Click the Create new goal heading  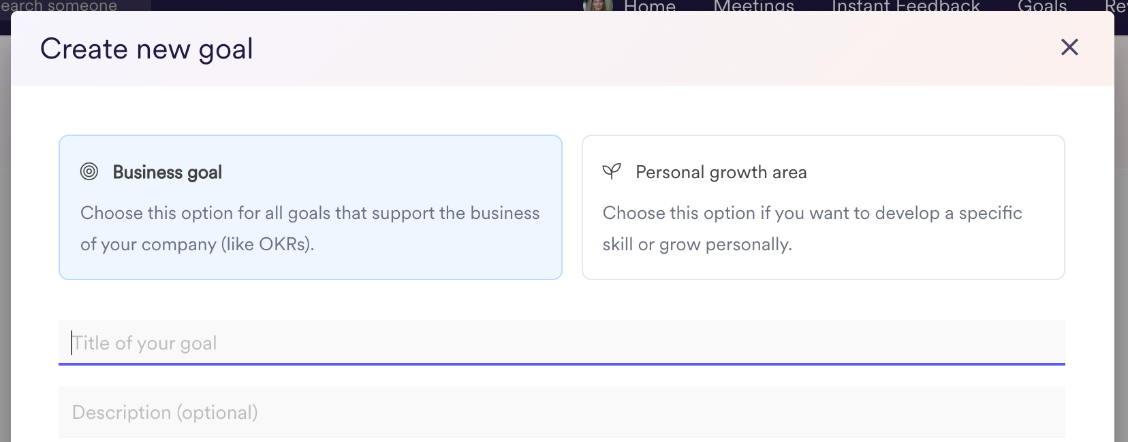(x=146, y=49)
